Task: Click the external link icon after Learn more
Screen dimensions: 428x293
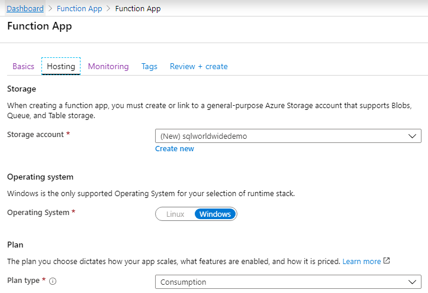Action: point(387,261)
